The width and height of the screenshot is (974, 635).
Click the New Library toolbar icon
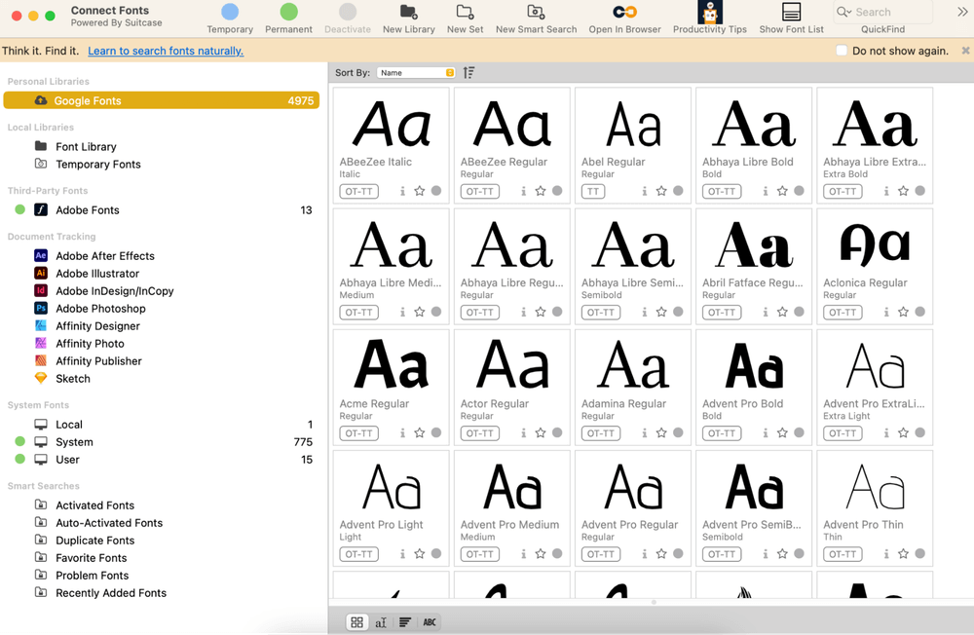tap(408, 13)
